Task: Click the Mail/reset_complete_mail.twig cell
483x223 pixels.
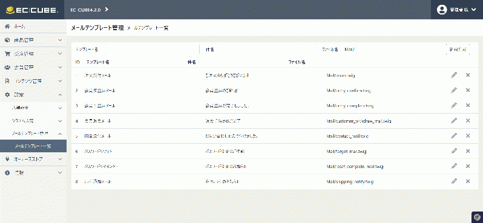Action: coord(355,166)
